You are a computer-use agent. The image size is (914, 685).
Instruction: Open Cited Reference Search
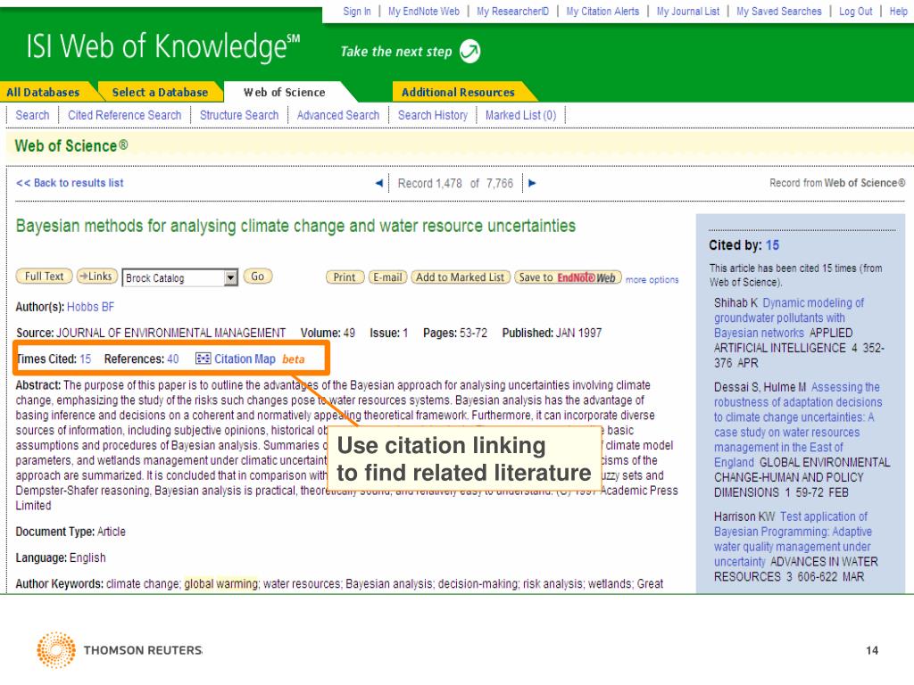coord(125,115)
